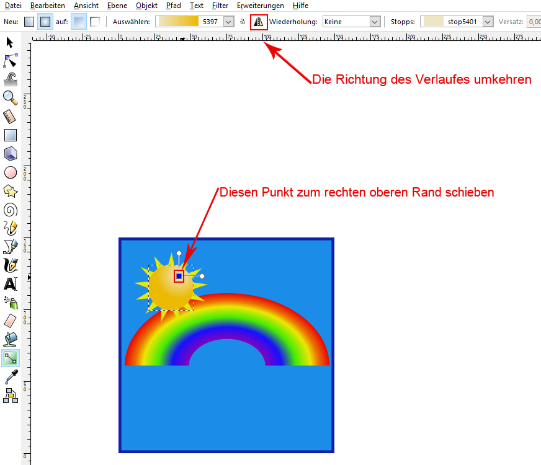Select the Color Dropper tool
This screenshot has width=541, height=465.
11,377
